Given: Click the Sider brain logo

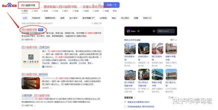Looking at the screenshot, I should click(x=128, y=31).
